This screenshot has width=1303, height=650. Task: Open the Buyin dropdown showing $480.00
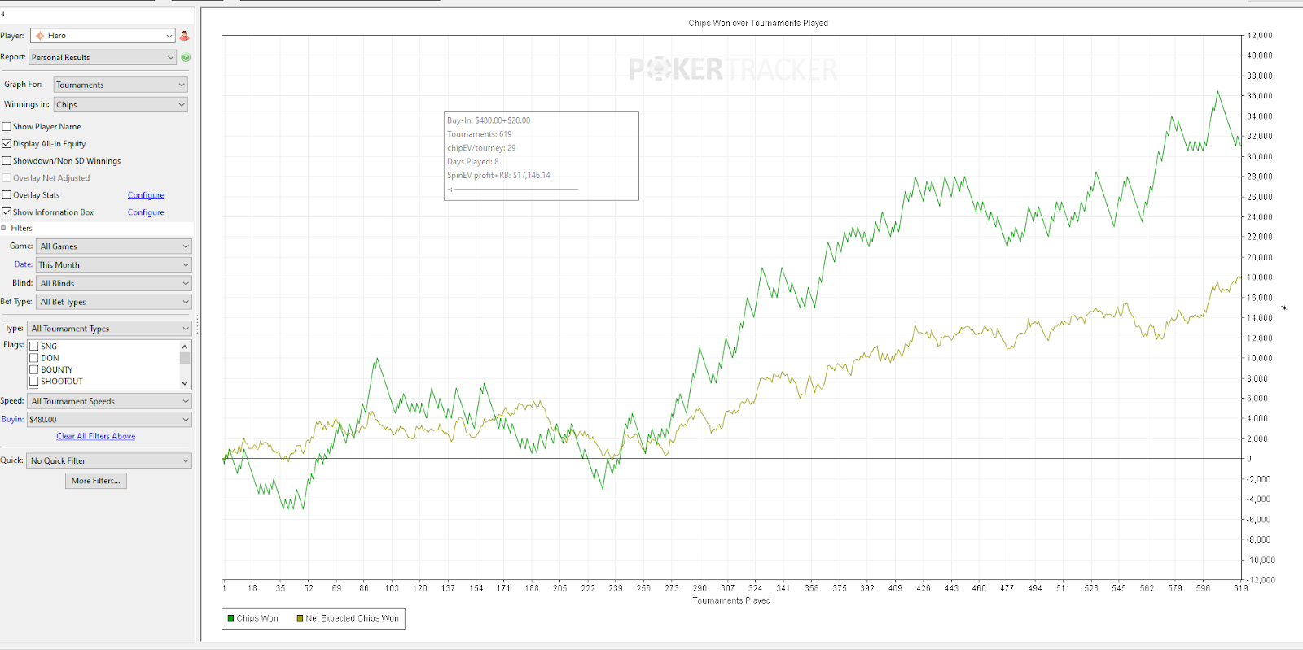(110, 420)
